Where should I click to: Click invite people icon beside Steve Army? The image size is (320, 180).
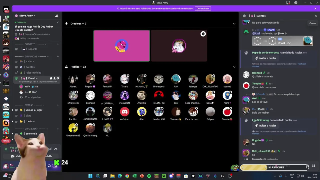point(57,16)
